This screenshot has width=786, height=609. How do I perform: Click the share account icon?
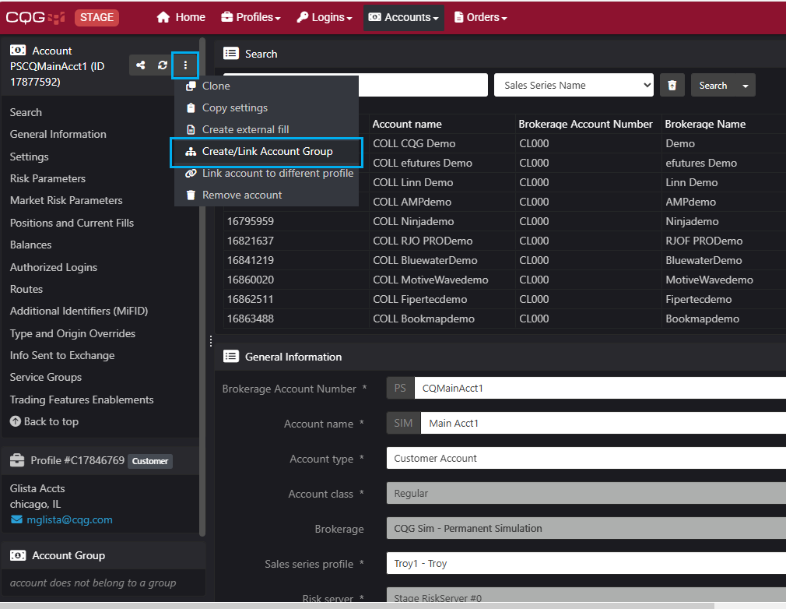[140, 65]
